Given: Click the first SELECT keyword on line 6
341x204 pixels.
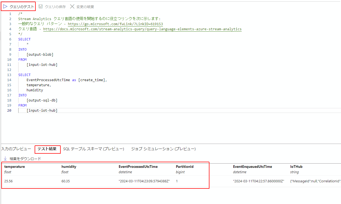Looking at the screenshot, I should pyautogui.click(x=24, y=39).
